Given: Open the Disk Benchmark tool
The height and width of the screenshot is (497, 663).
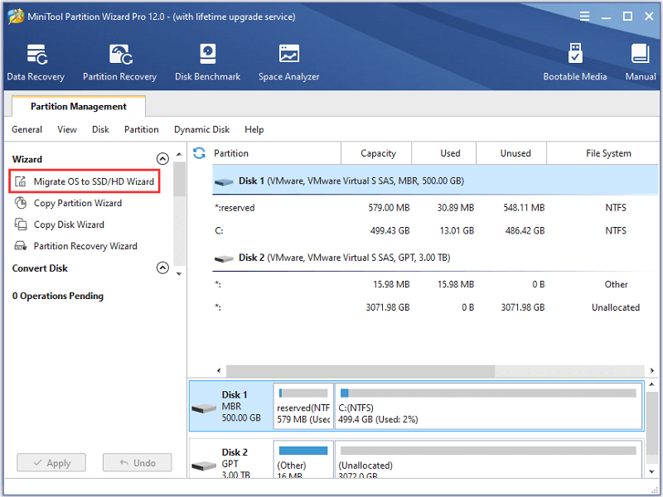Looking at the screenshot, I should [208, 62].
